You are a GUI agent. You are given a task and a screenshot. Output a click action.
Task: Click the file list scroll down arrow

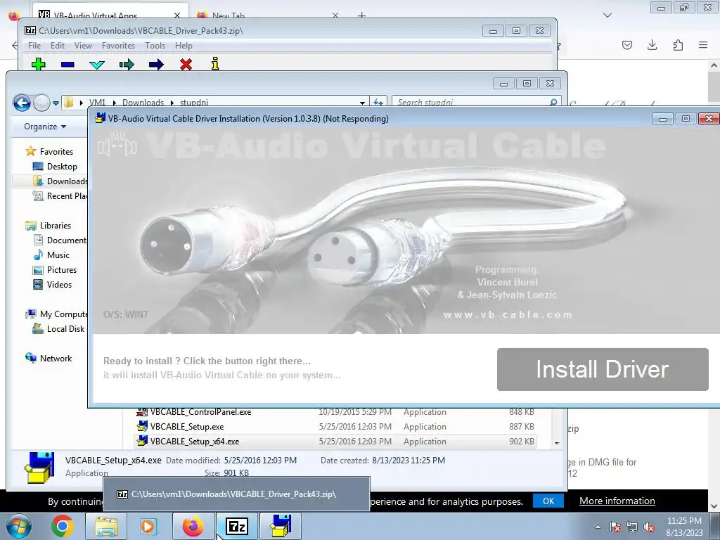pos(557,443)
